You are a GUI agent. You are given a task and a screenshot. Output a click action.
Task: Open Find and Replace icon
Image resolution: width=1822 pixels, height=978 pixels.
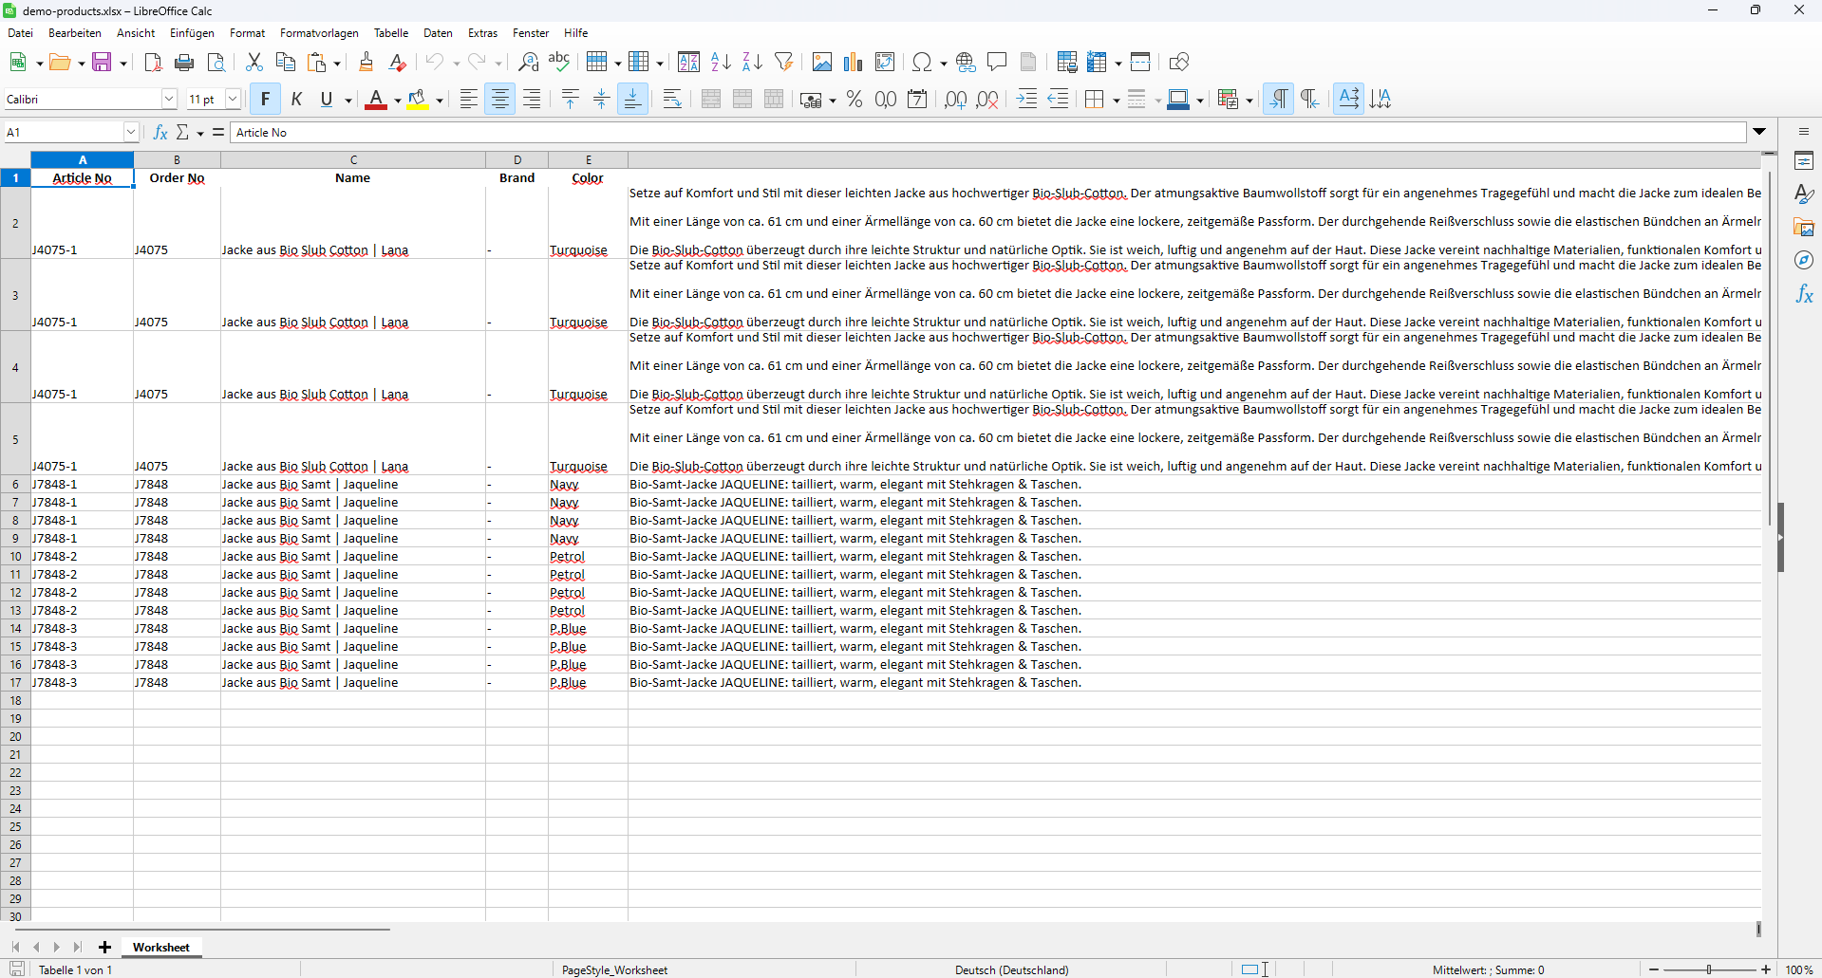[x=528, y=63]
